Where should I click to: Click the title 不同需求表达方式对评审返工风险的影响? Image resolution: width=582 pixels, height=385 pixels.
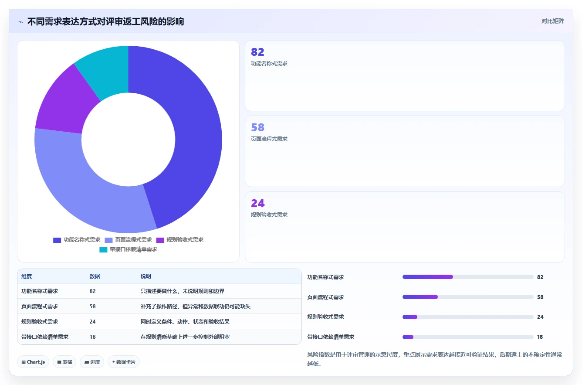(105, 21)
